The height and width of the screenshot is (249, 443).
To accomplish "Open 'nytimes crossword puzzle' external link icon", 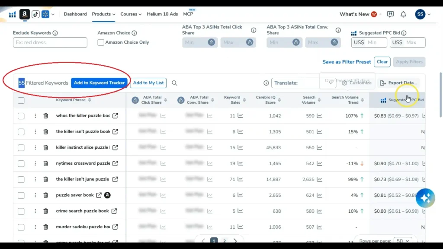I will 115,163.
